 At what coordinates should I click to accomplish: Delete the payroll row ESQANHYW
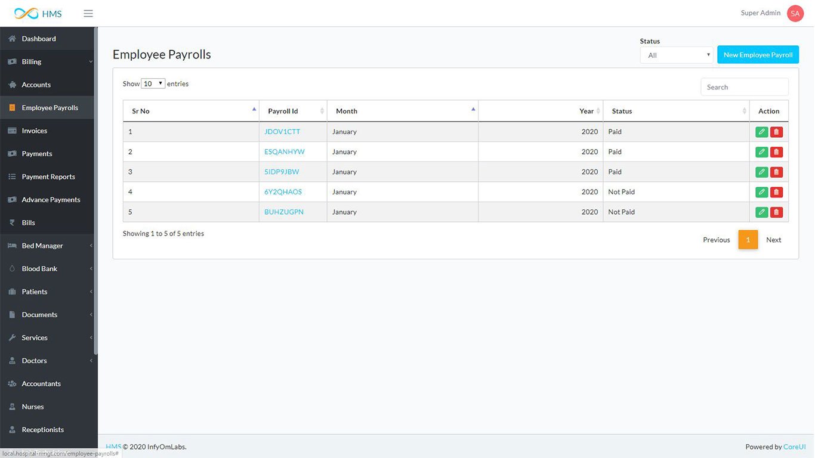point(776,152)
